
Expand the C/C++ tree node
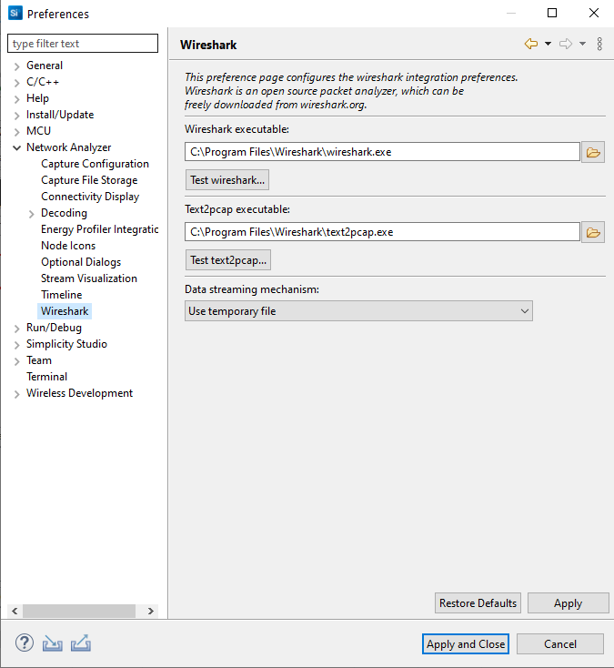click(x=16, y=83)
